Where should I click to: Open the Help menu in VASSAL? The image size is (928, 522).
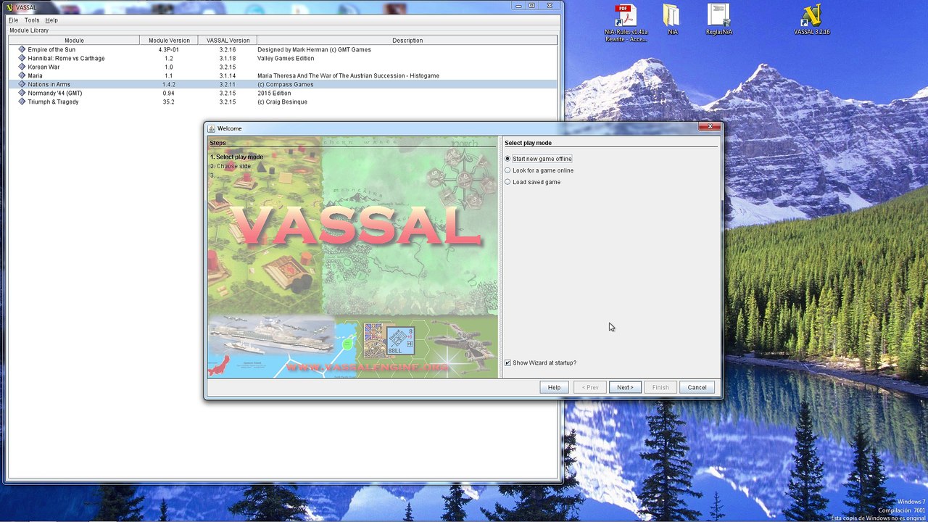pos(51,20)
